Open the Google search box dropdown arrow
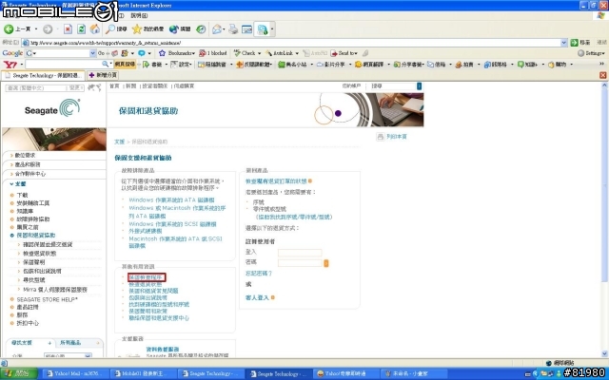The height and width of the screenshot is (380, 609). tap(92, 53)
